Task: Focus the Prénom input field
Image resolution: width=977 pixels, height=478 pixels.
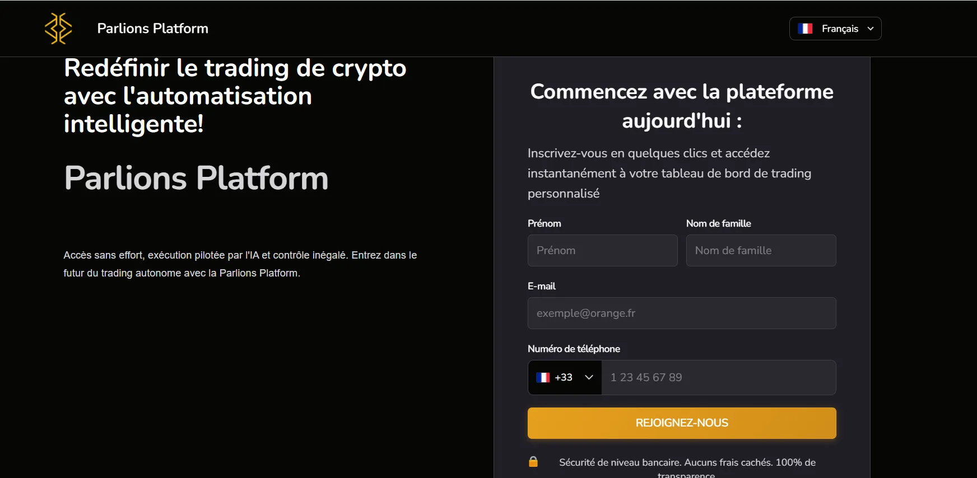Action: point(602,250)
